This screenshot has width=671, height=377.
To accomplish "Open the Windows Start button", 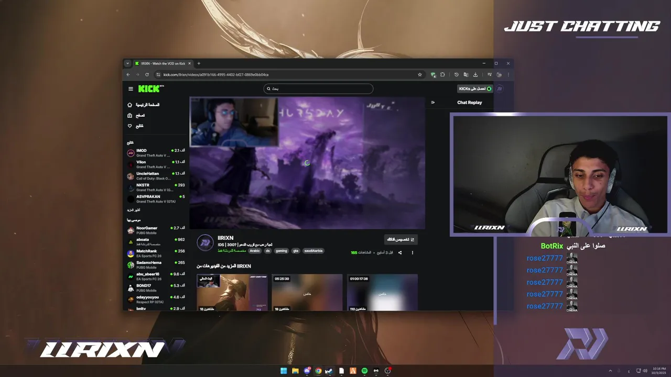I will click(x=284, y=371).
